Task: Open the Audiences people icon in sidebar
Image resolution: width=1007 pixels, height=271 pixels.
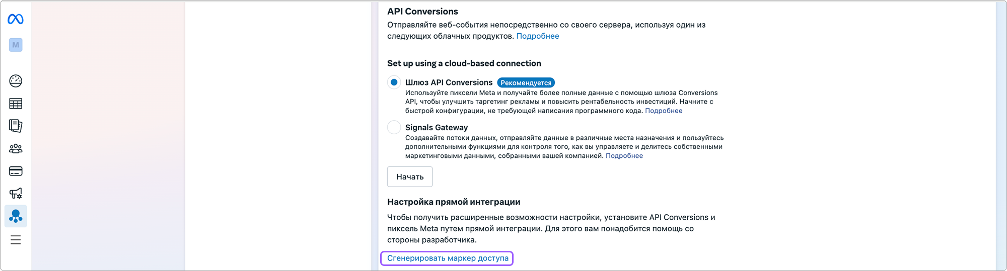Action: tap(16, 149)
